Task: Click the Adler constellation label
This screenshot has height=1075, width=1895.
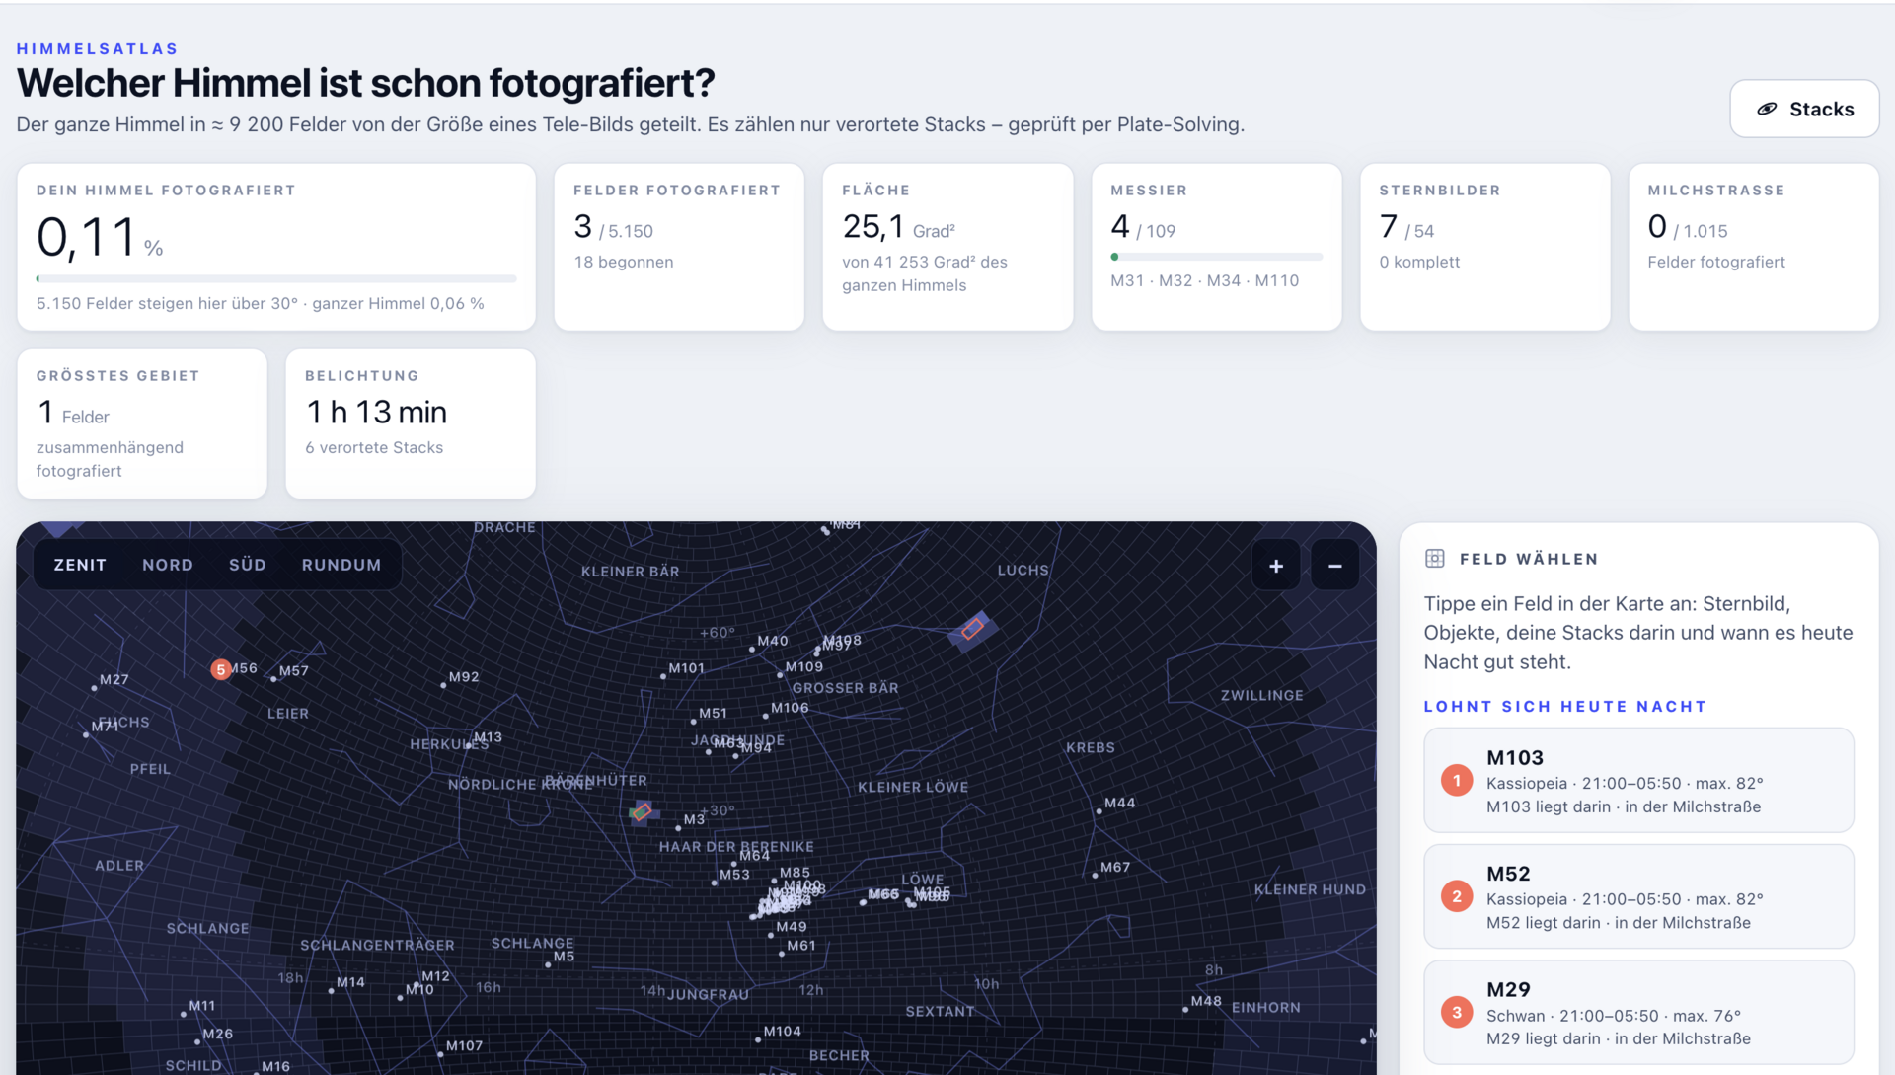Action: tap(119, 865)
